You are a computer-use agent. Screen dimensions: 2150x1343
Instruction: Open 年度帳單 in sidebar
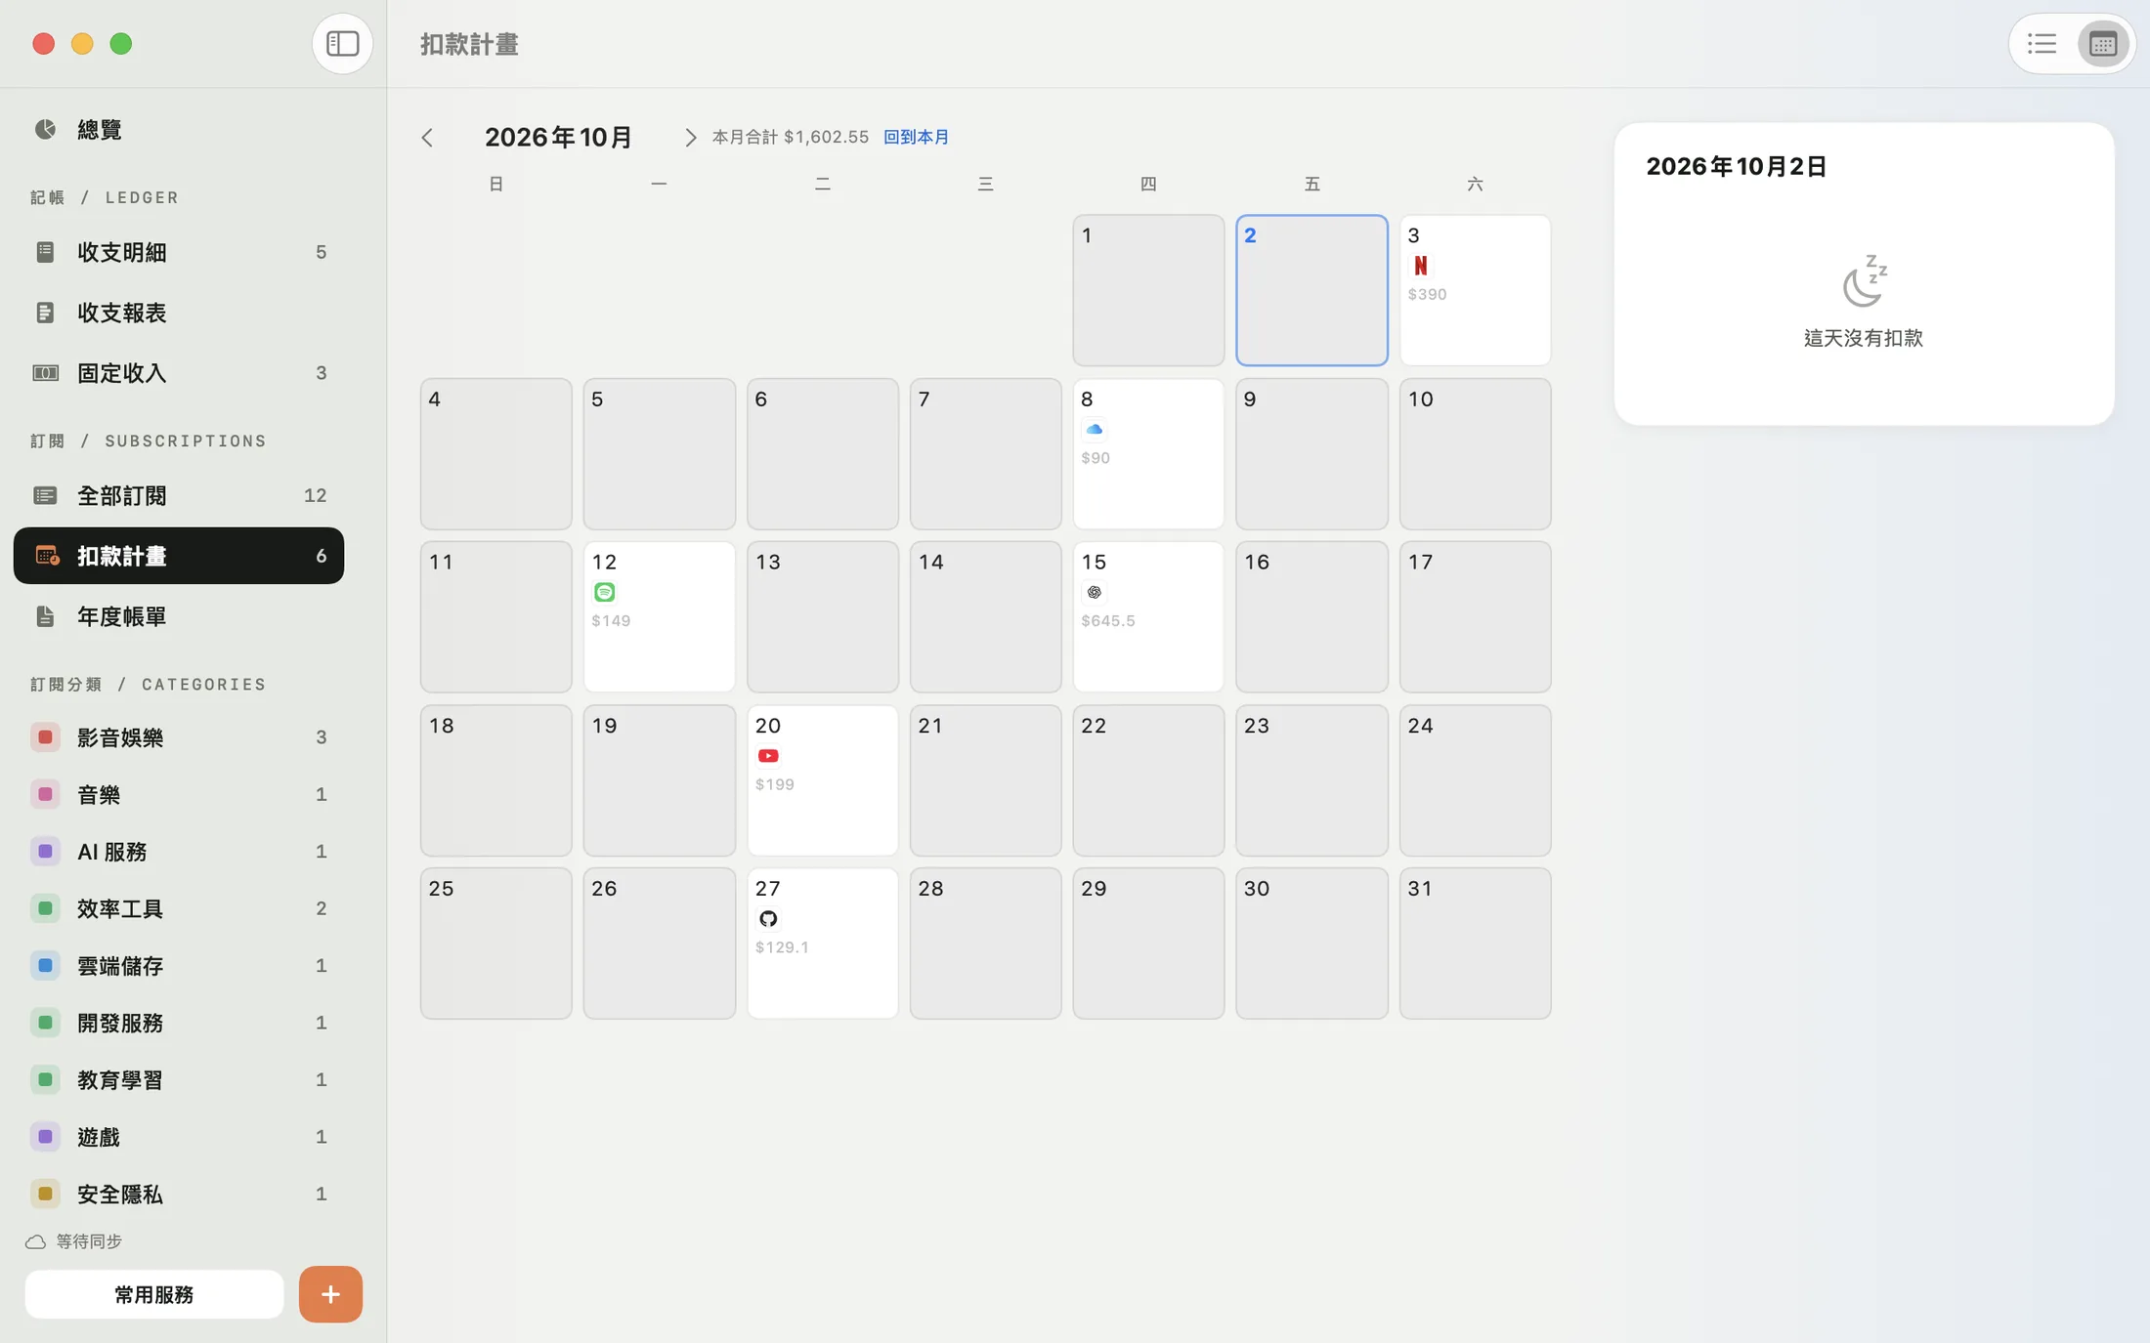179,616
